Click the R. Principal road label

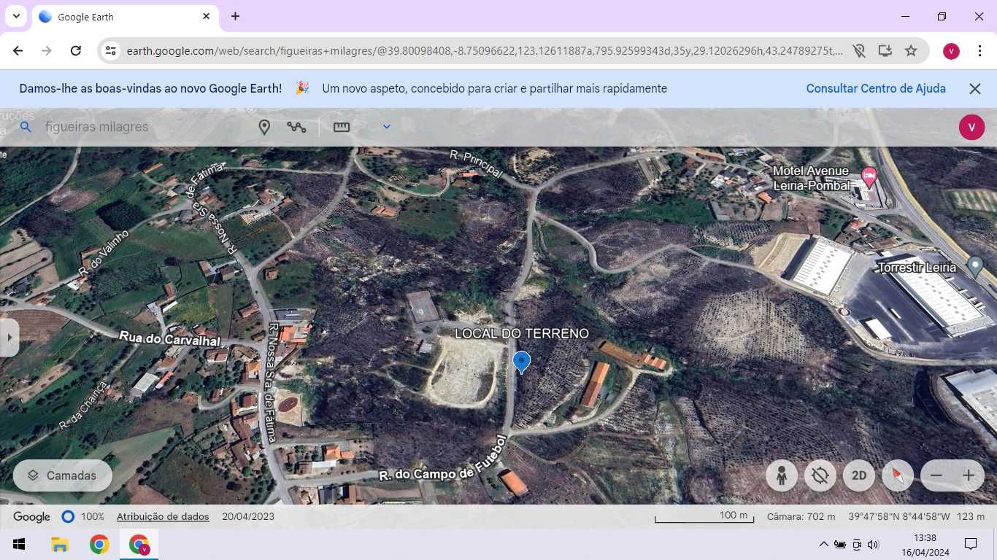pos(476,163)
